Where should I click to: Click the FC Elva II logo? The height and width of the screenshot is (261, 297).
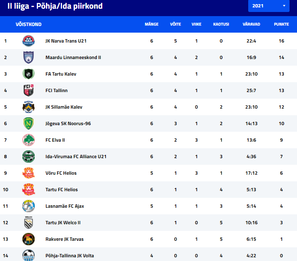click(x=29, y=140)
